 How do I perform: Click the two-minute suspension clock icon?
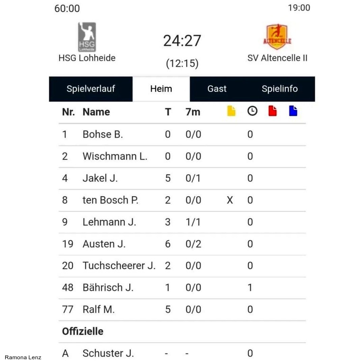(252, 111)
